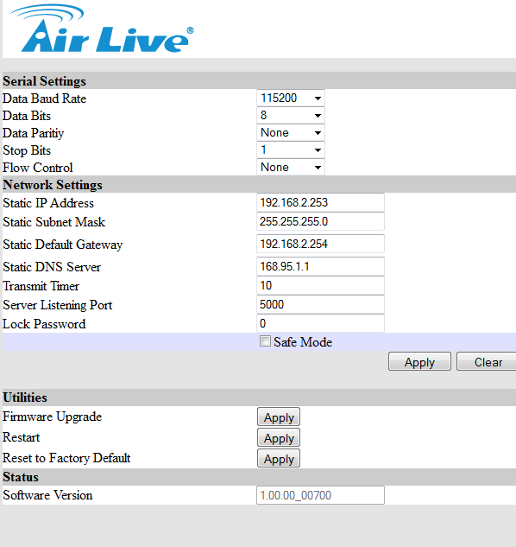
Task: Apply the Firmware Upgrade
Action: pyautogui.click(x=279, y=417)
